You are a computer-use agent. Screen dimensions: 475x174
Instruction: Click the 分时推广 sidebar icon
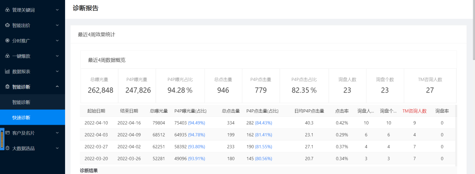pyautogui.click(x=7, y=41)
